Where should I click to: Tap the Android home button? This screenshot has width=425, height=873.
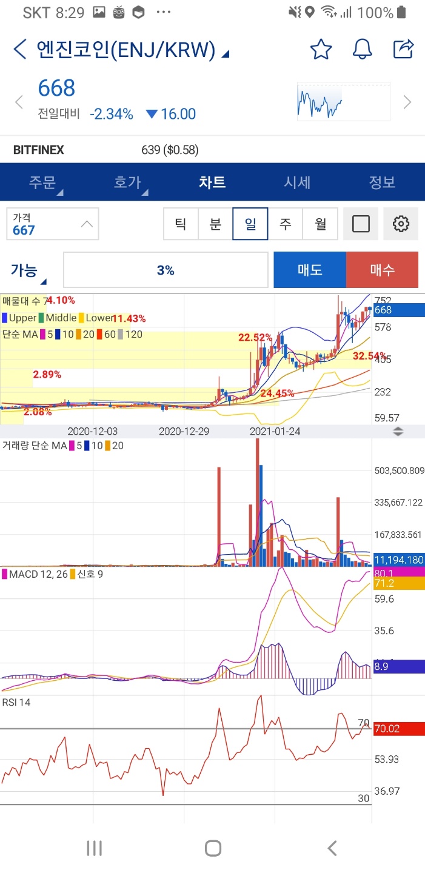click(213, 848)
